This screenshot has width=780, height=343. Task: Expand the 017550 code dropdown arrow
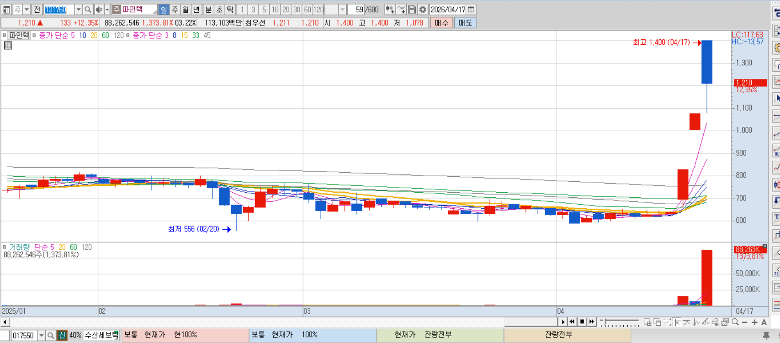point(41,336)
